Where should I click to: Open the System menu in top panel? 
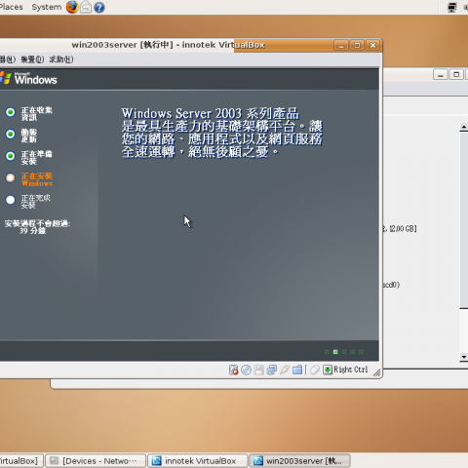47,7
